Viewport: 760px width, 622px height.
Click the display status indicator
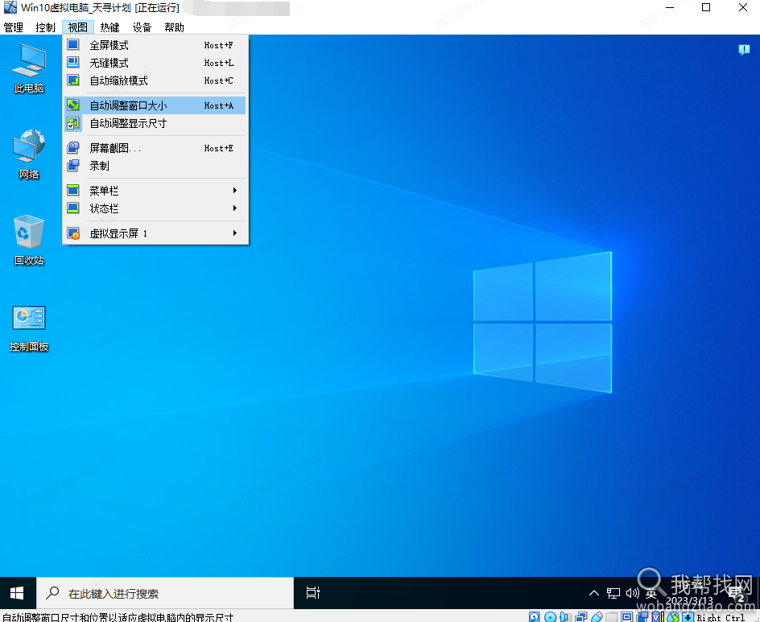pyautogui.click(x=626, y=616)
